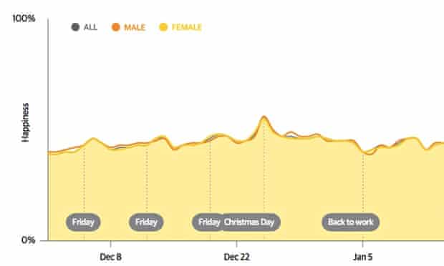The width and height of the screenshot is (444, 266).
Task: Click the dip above Back to work line
Action: coord(367,153)
